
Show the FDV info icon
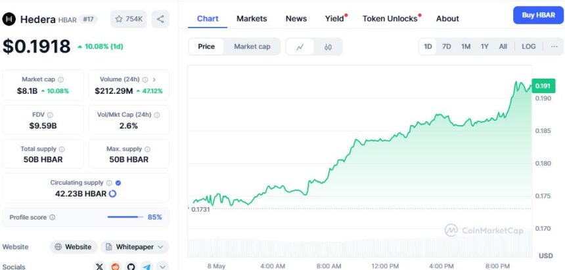tap(50, 115)
